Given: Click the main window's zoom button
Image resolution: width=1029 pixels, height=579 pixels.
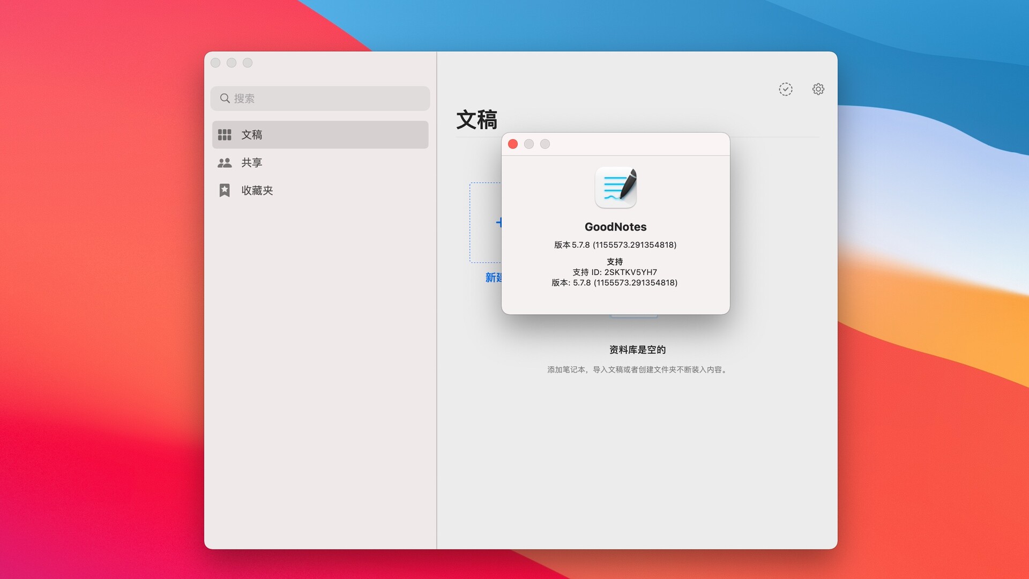Looking at the screenshot, I should pyautogui.click(x=248, y=63).
